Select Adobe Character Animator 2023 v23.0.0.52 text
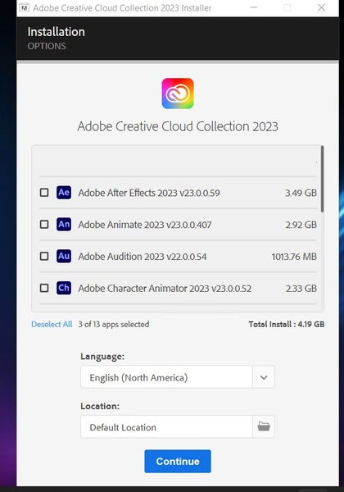Image resolution: width=344 pixels, height=492 pixels. [x=165, y=289]
